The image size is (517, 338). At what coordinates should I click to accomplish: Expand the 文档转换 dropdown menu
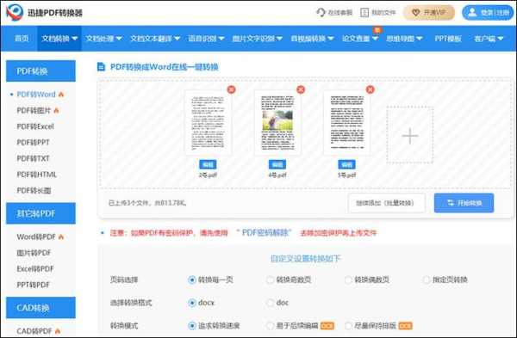(x=59, y=39)
